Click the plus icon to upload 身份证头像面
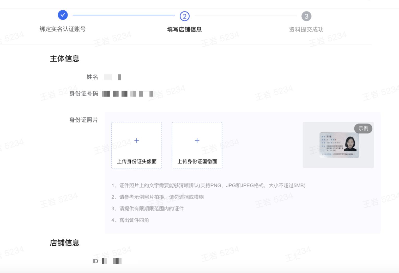 [136, 140]
